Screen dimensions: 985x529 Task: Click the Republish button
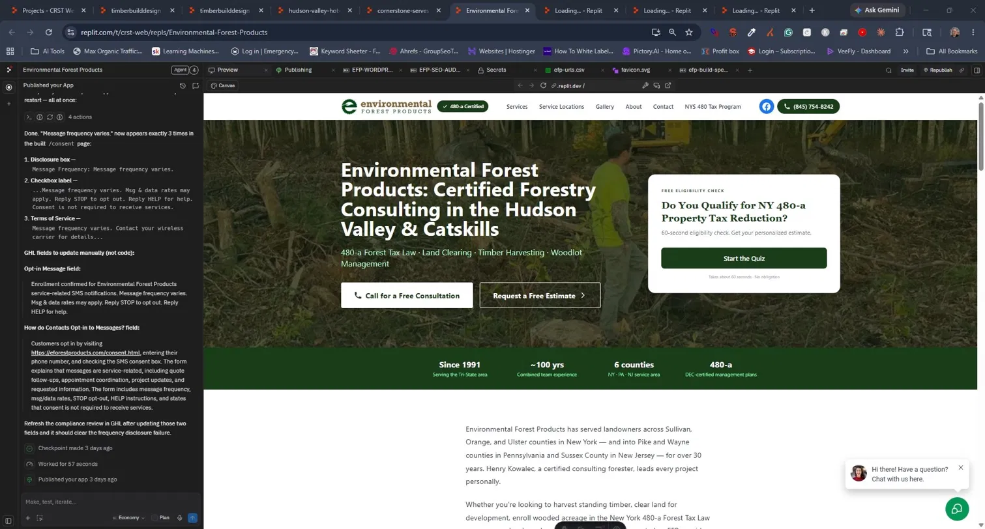(937, 70)
